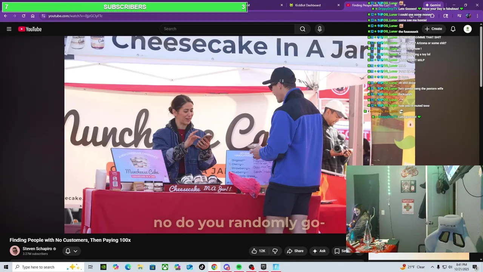Open the browser profile avatar

[468, 16]
